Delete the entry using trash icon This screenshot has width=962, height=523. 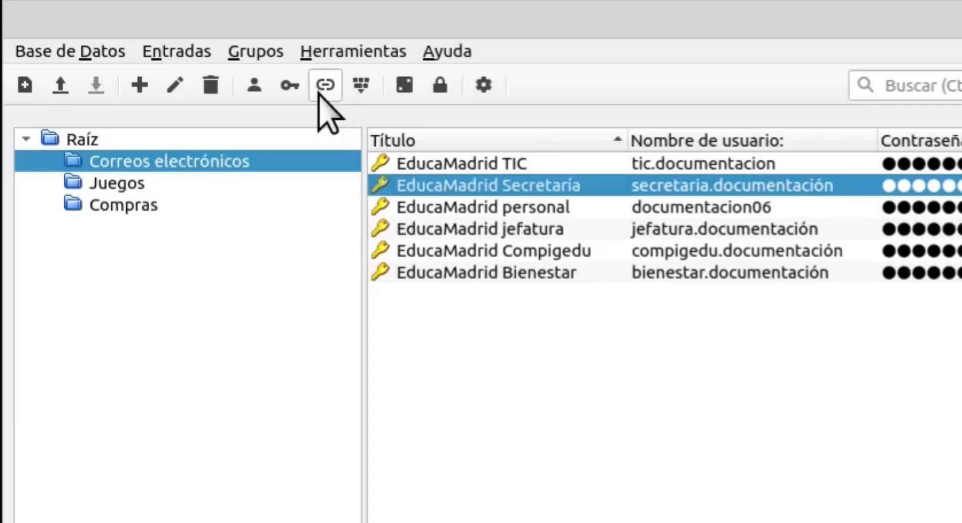pos(211,85)
